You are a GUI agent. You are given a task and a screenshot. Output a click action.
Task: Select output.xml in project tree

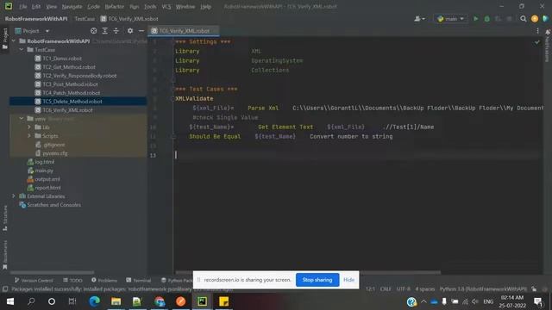pos(47,179)
